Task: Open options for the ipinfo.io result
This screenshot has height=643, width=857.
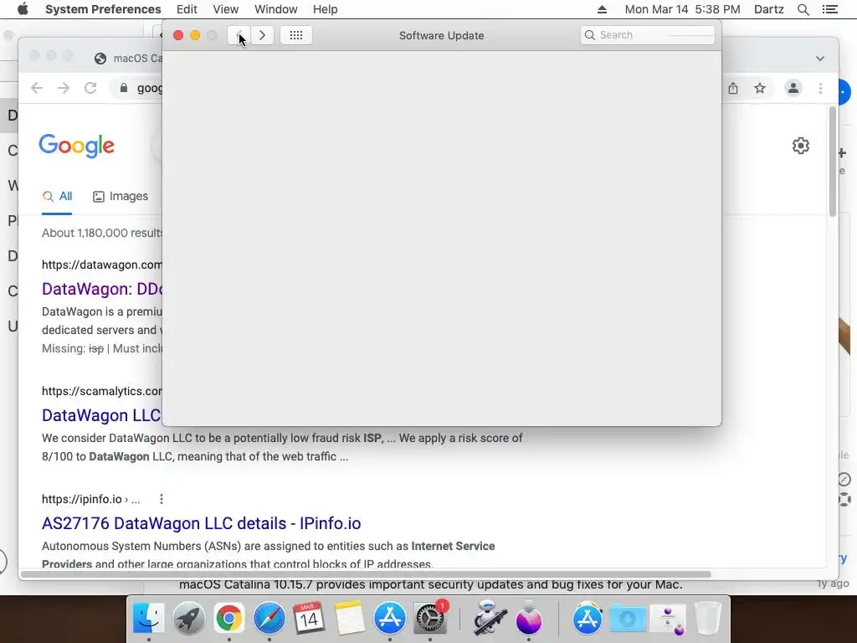Action: [161, 499]
